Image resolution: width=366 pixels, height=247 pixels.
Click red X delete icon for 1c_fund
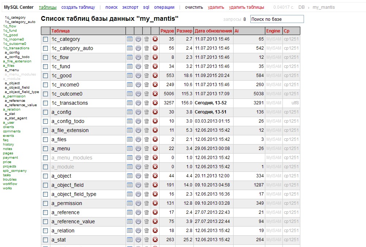(155, 66)
